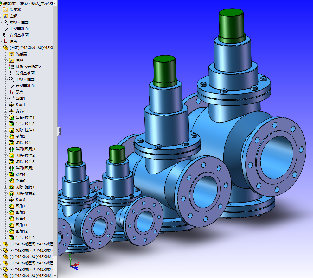Screen dimensions: 313x278
Task: Click the revolve icon beside 旋转3
Action: 11,200
